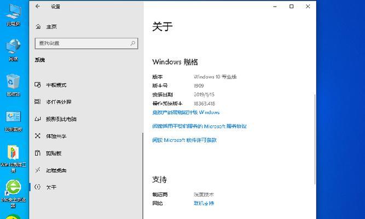Select the Multitasking icon (多任务处理)

[38, 102]
